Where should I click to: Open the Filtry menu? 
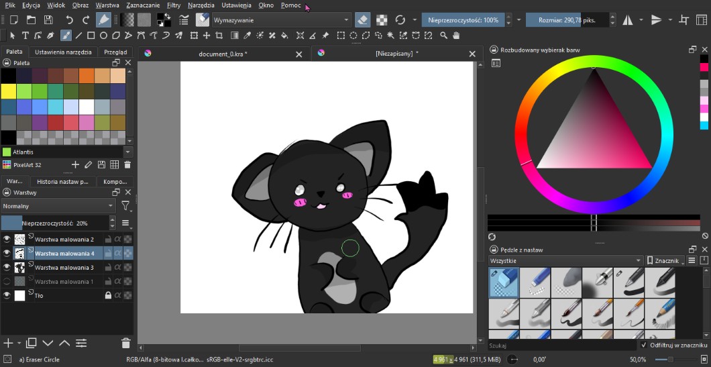174,5
